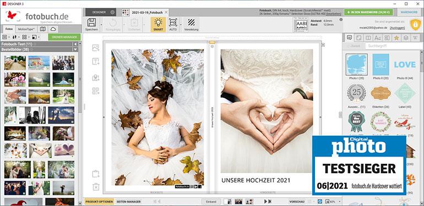
Task: Save the project with Speichern icon
Action: click(91, 25)
